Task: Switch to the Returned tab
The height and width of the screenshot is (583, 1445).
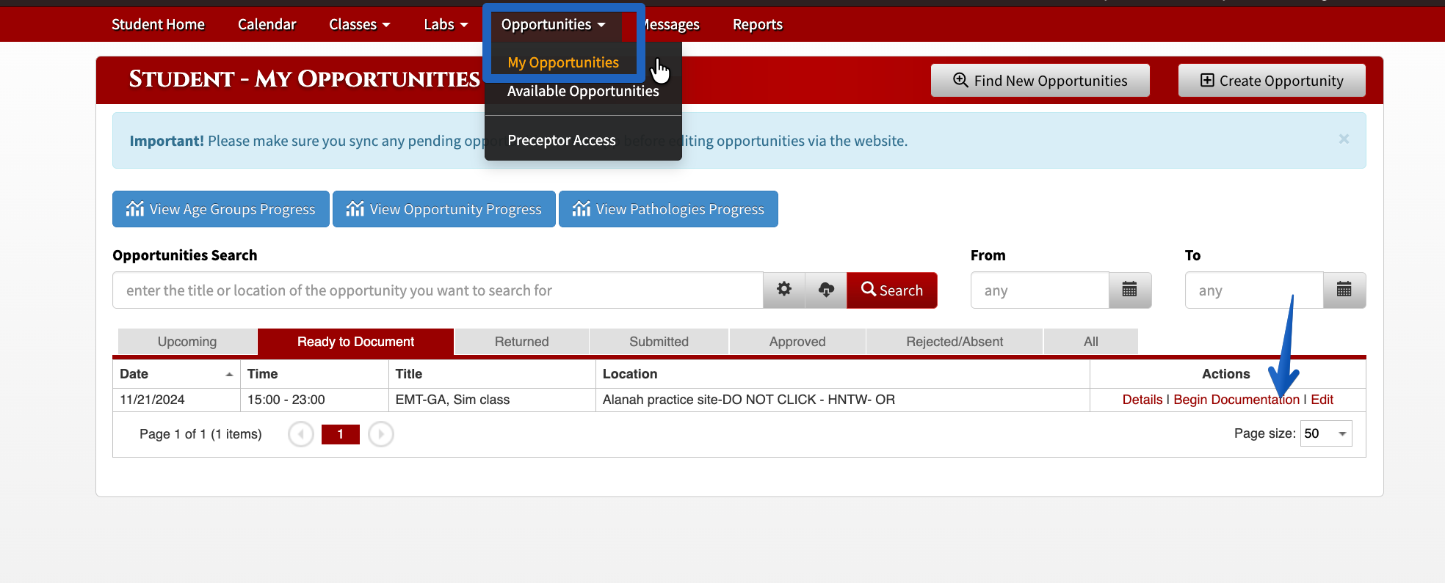Action: pyautogui.click(x=522, y=342)
